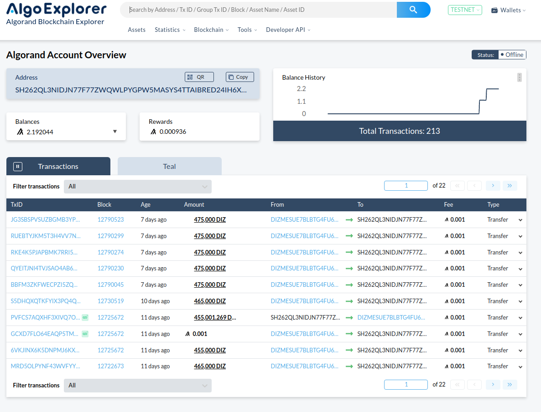Click the Total Transactions: 213 banner

(x=400, y=131)
